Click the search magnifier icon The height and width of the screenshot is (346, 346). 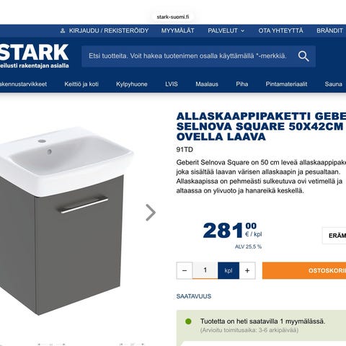coord(303,56)
